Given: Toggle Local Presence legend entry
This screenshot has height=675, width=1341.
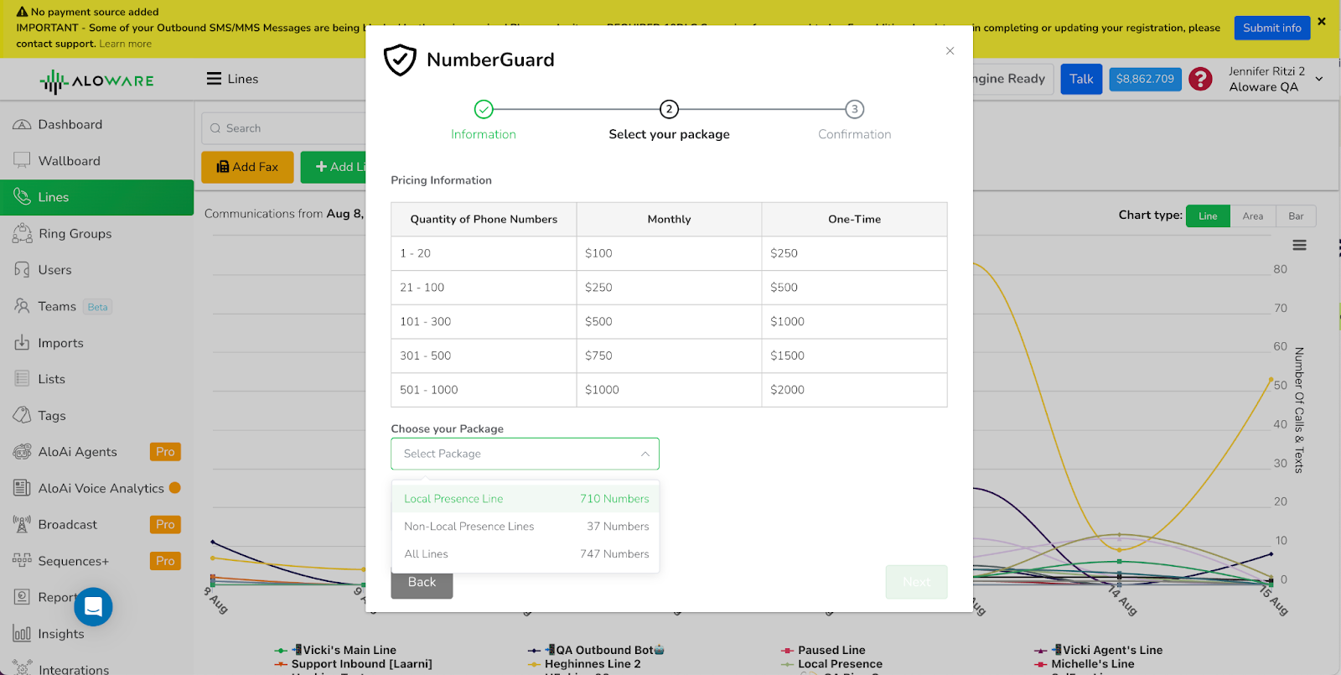Looking at the screenshot, I should coord(831,663).
